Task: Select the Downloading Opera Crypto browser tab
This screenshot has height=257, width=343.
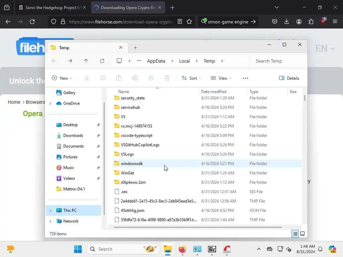Action: point(128,8)
